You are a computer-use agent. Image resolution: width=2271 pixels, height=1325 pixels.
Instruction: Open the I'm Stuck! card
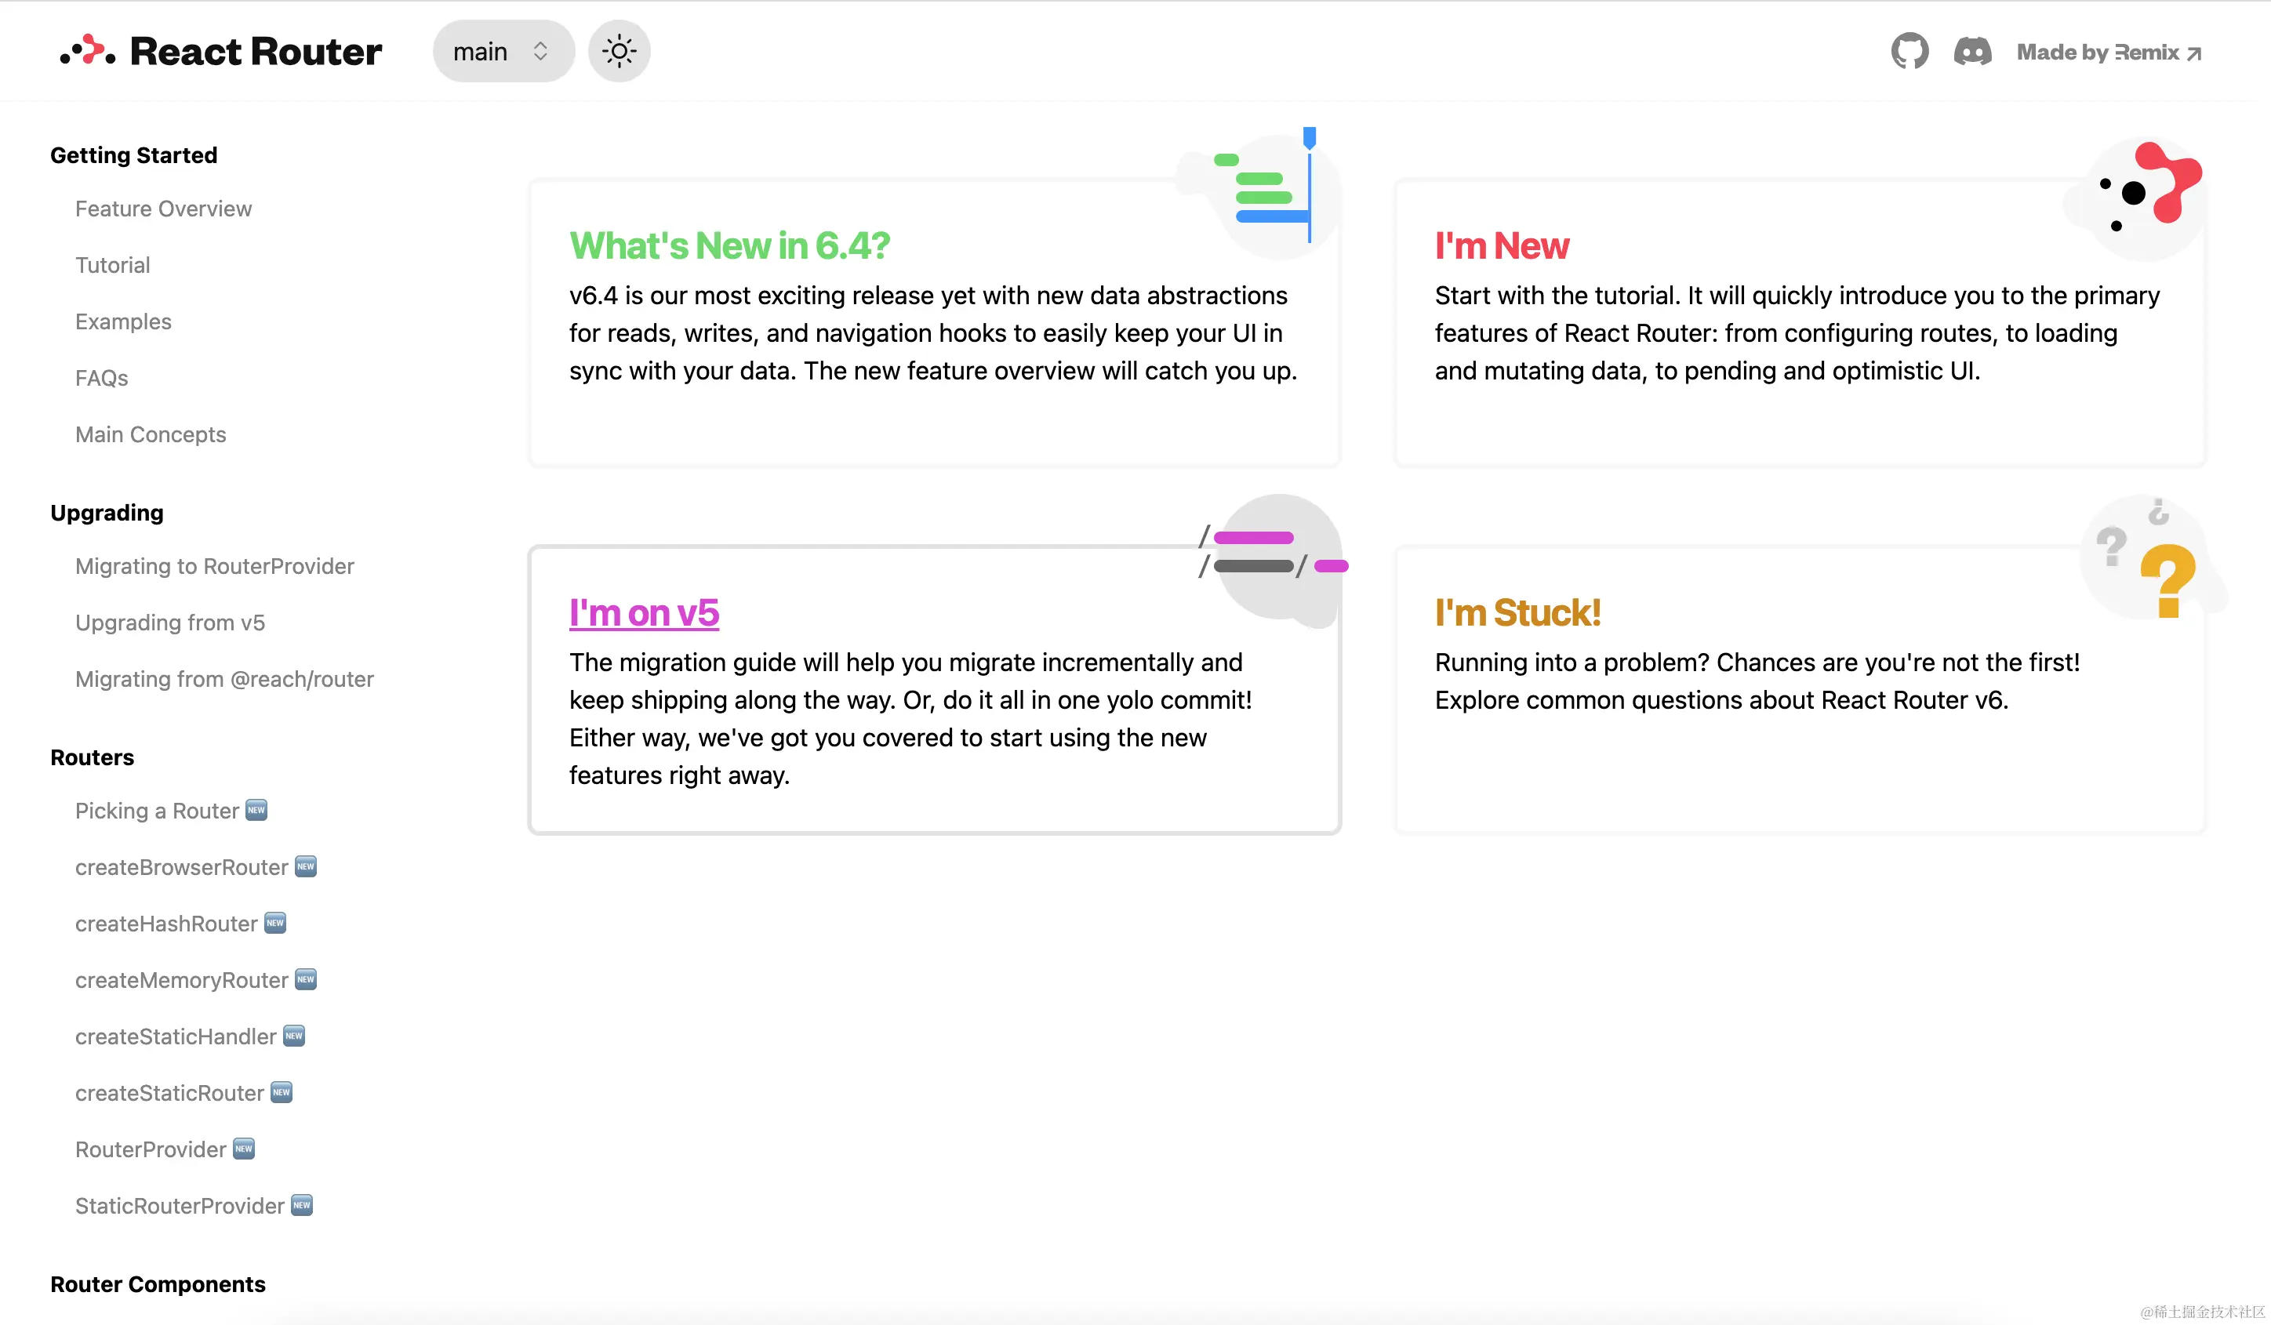coord(1517,612)
